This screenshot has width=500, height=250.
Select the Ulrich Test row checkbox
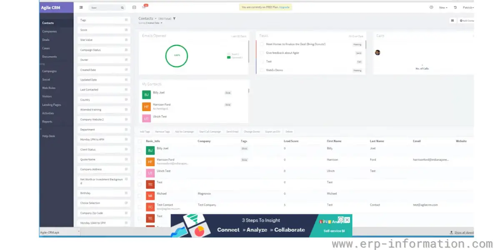pyautogui.click(x=140, y=173)
